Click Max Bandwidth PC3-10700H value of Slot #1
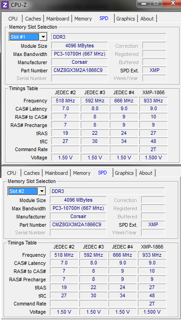 (79, 54)
